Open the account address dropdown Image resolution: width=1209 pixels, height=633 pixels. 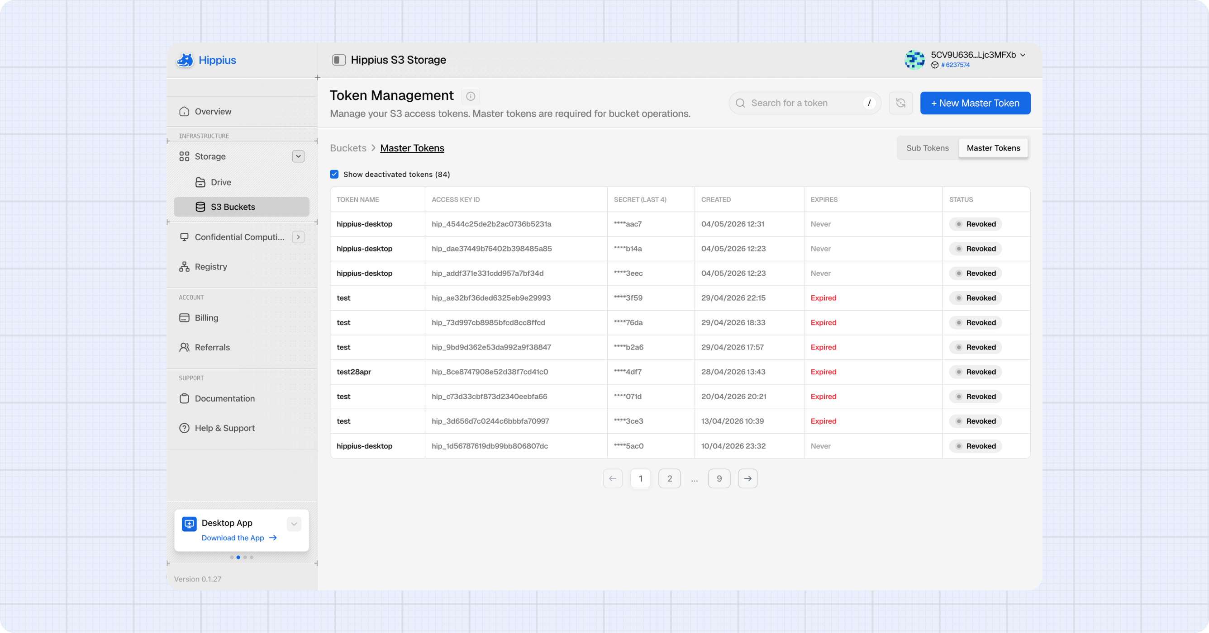coord(978,55)
